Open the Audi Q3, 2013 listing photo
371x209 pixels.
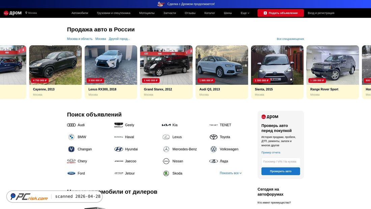[222, 65]
